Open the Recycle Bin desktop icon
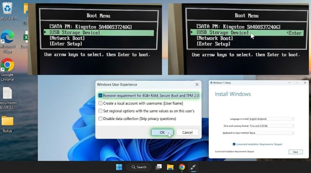The width and height of the screenshot is (311, 173). [x=7, y=11]
